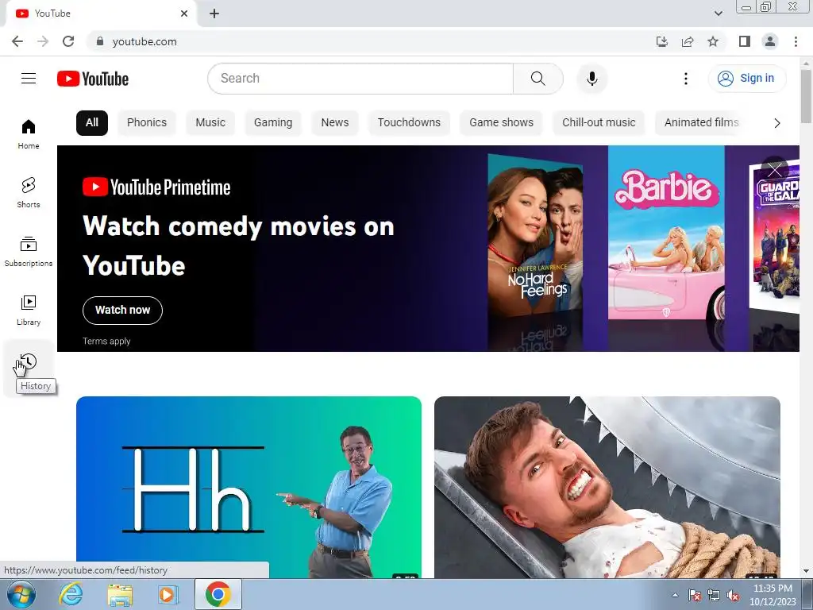
Task: Open the tab search dropdown
Action: (x=718, y=14)
